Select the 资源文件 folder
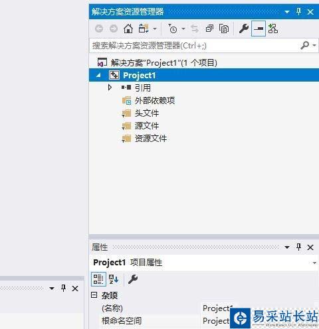Screen dimensions: 319x329 coord(151,139)
